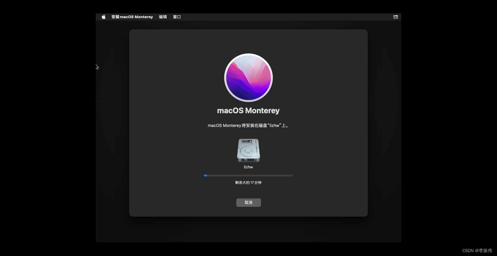This screenshot has width=497, height=256.
Task: Click the macOS Monterey title text
Action: tap(248, 111)
